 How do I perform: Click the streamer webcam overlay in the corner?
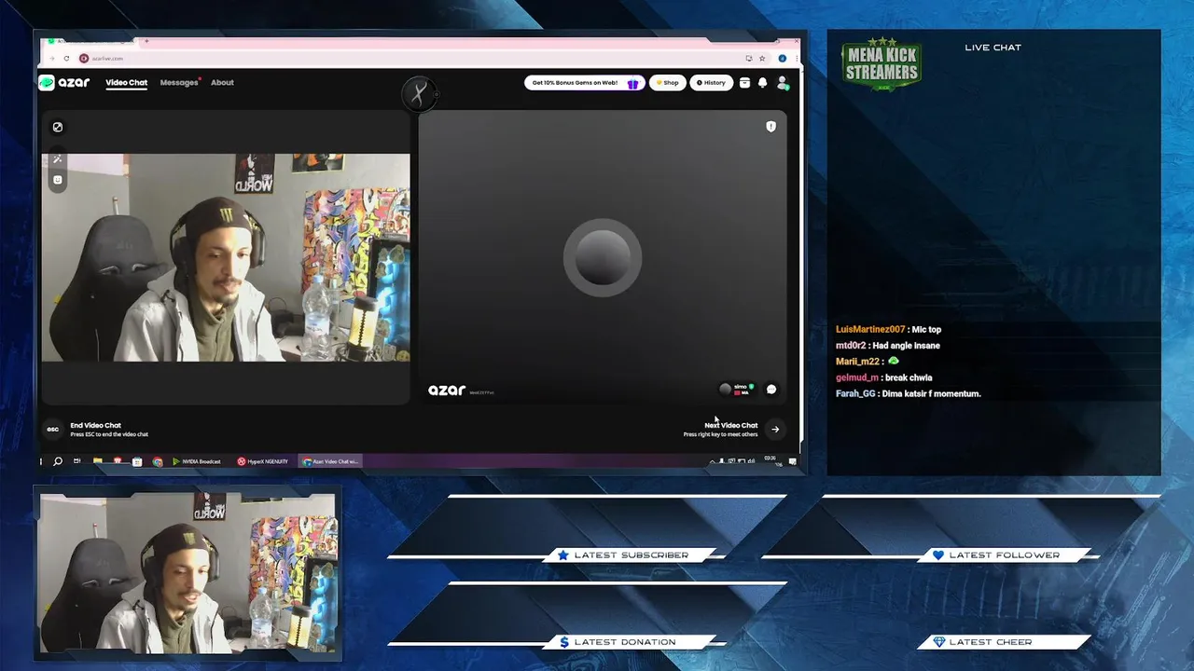click(x=187, y=572)
